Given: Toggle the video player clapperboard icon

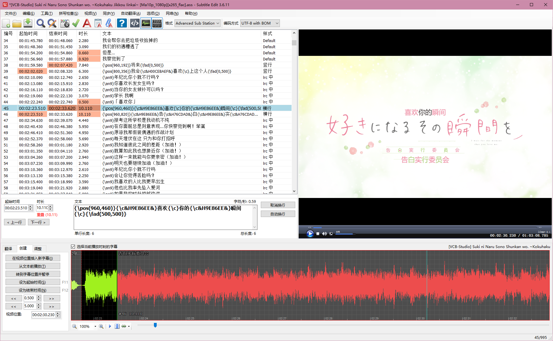Looking at the screenshot, I should tap(157, 23).
